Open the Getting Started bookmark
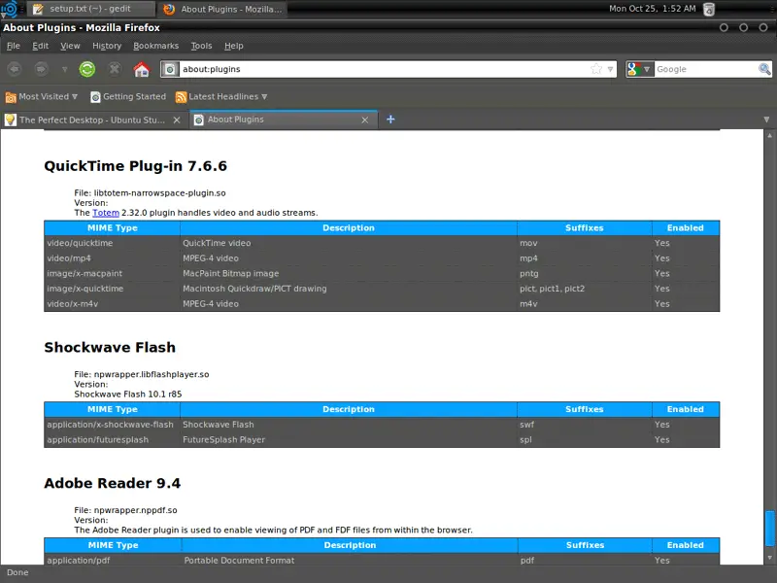Screen dimensions: 777x583 tap(128, 96)
